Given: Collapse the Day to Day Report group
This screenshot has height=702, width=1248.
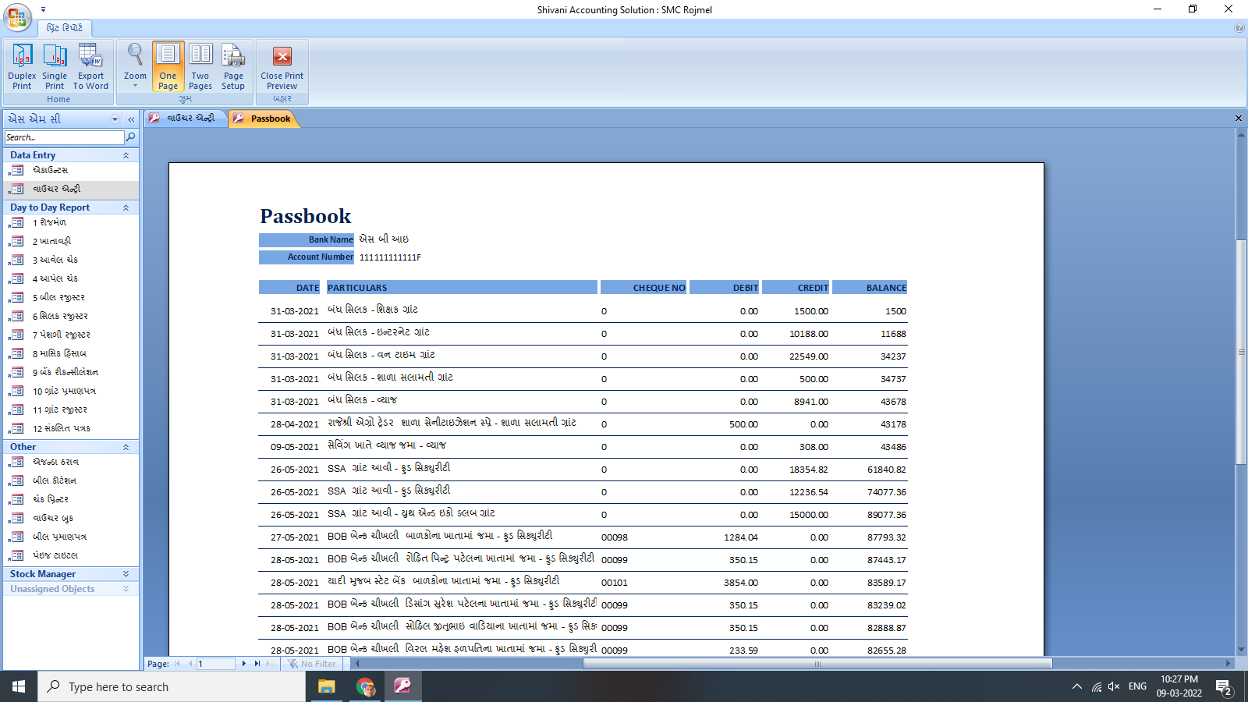Looking at the screenshot, I should [126, 207].
